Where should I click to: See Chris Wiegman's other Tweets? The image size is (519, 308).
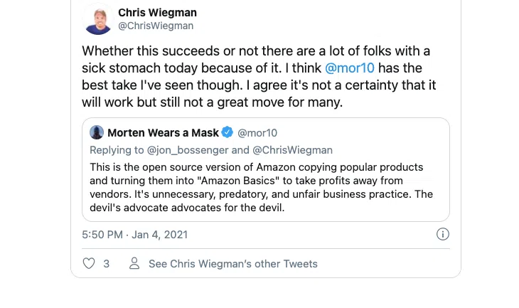[232, 263]
